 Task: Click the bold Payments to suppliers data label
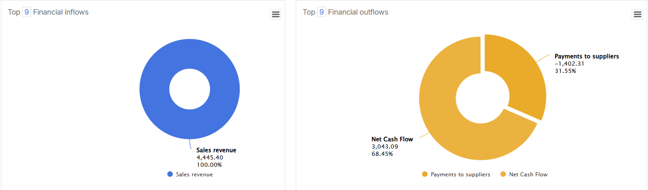tap(586, 56)
